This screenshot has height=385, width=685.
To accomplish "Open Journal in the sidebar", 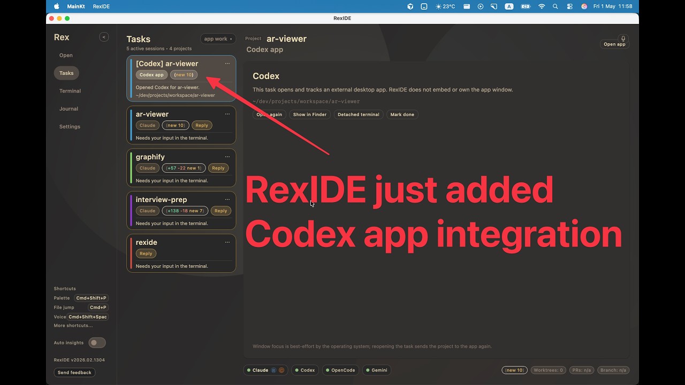I will (68, 109).
